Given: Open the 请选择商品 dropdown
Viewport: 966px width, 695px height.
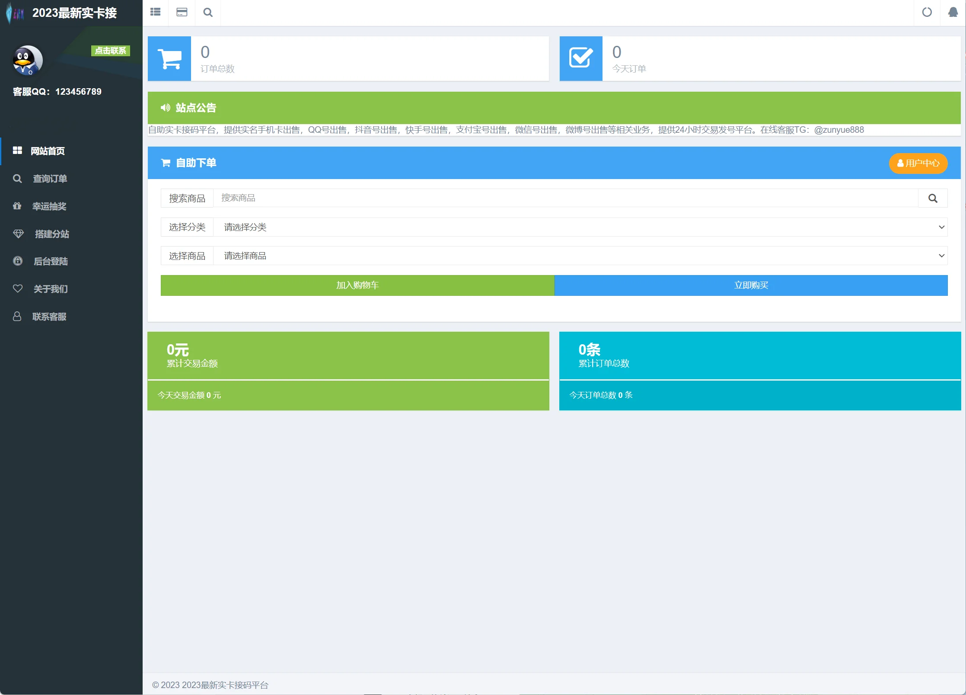Looking at the screenshot, I should point(580,256).
